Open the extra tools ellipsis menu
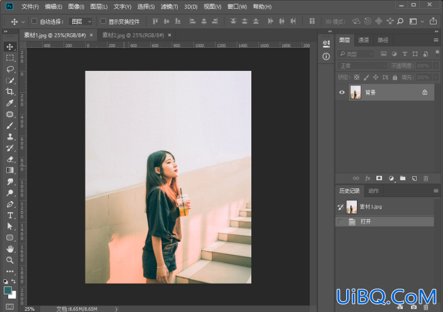 10,271
